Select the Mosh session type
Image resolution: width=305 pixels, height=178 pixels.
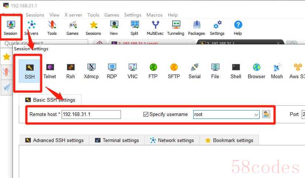click(277, 71)
